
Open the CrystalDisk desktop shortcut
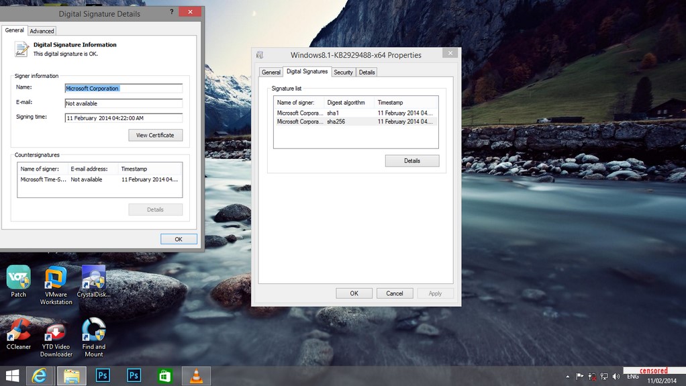tap(93, 281)
